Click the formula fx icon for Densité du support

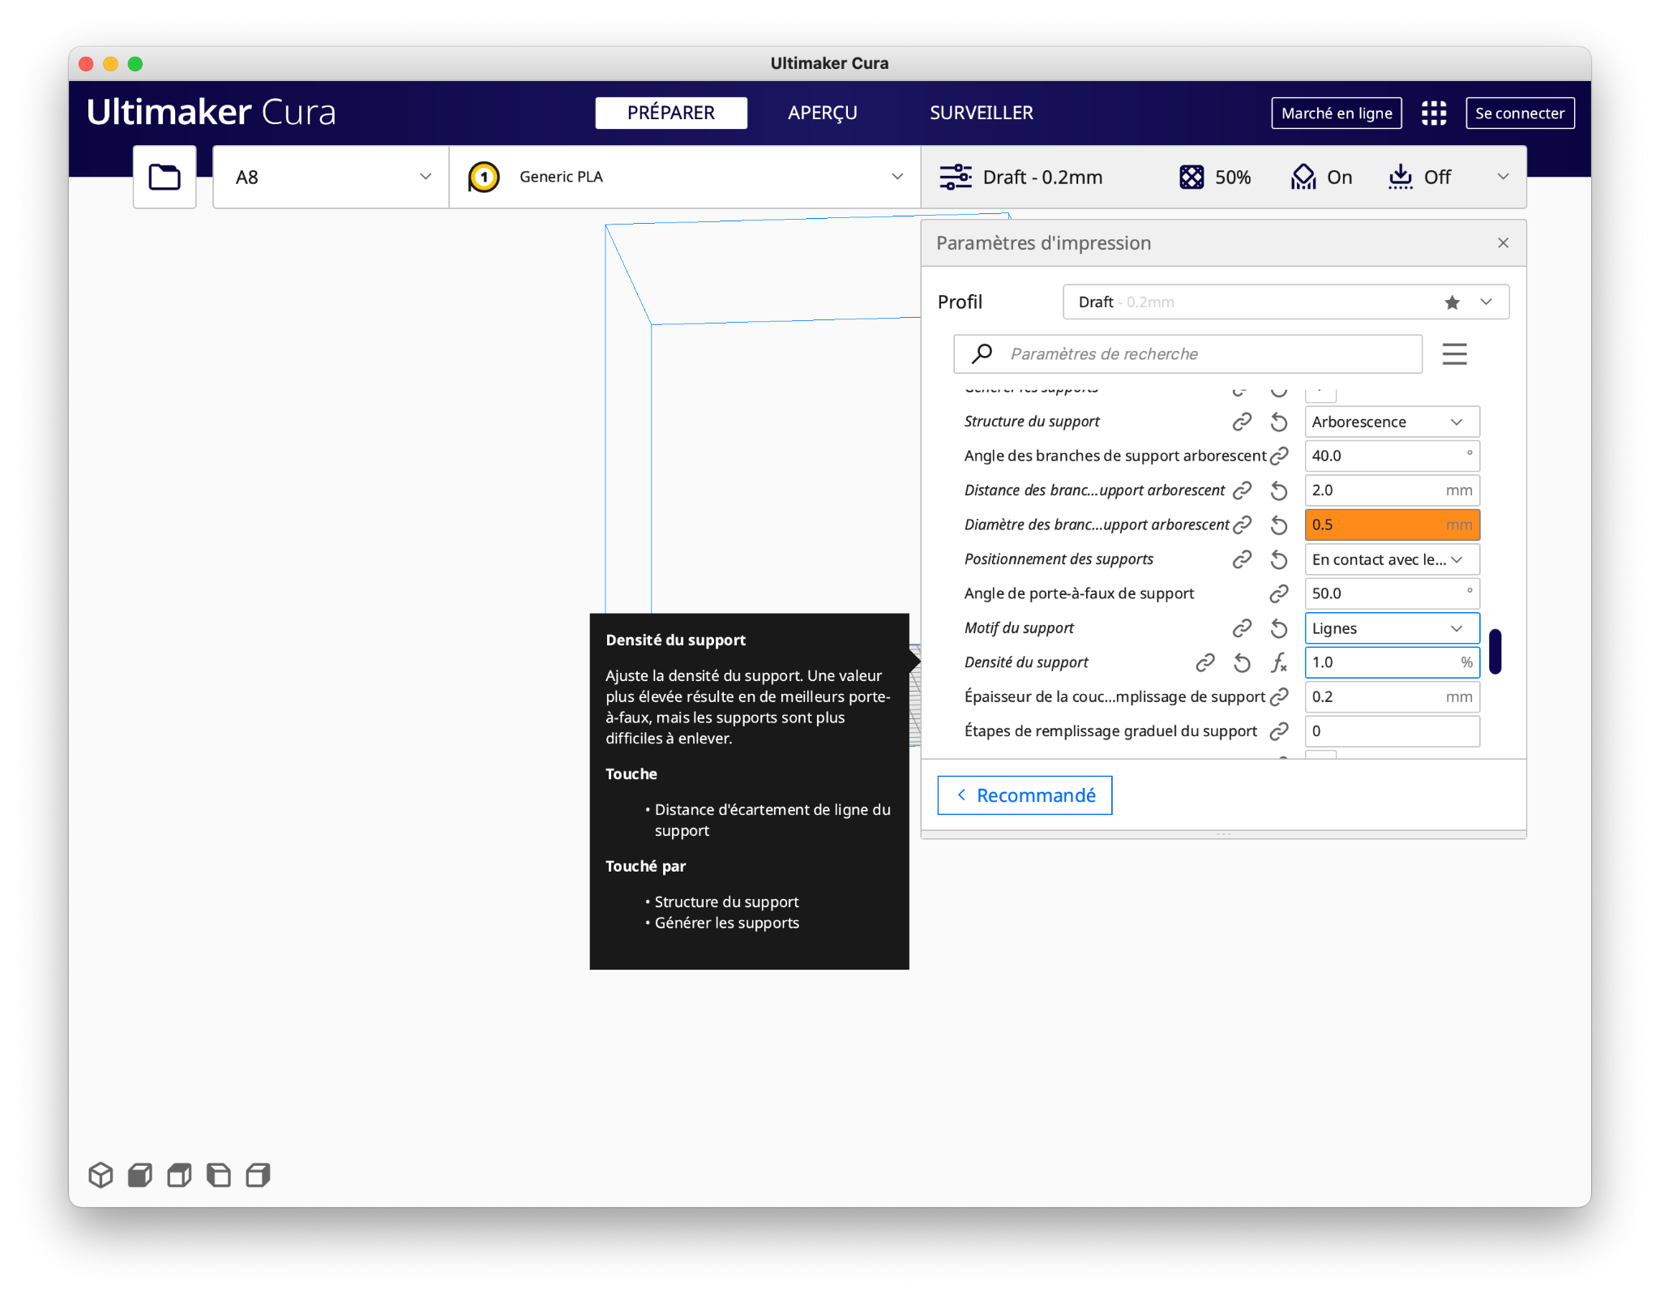click(x=1279, y=662)
